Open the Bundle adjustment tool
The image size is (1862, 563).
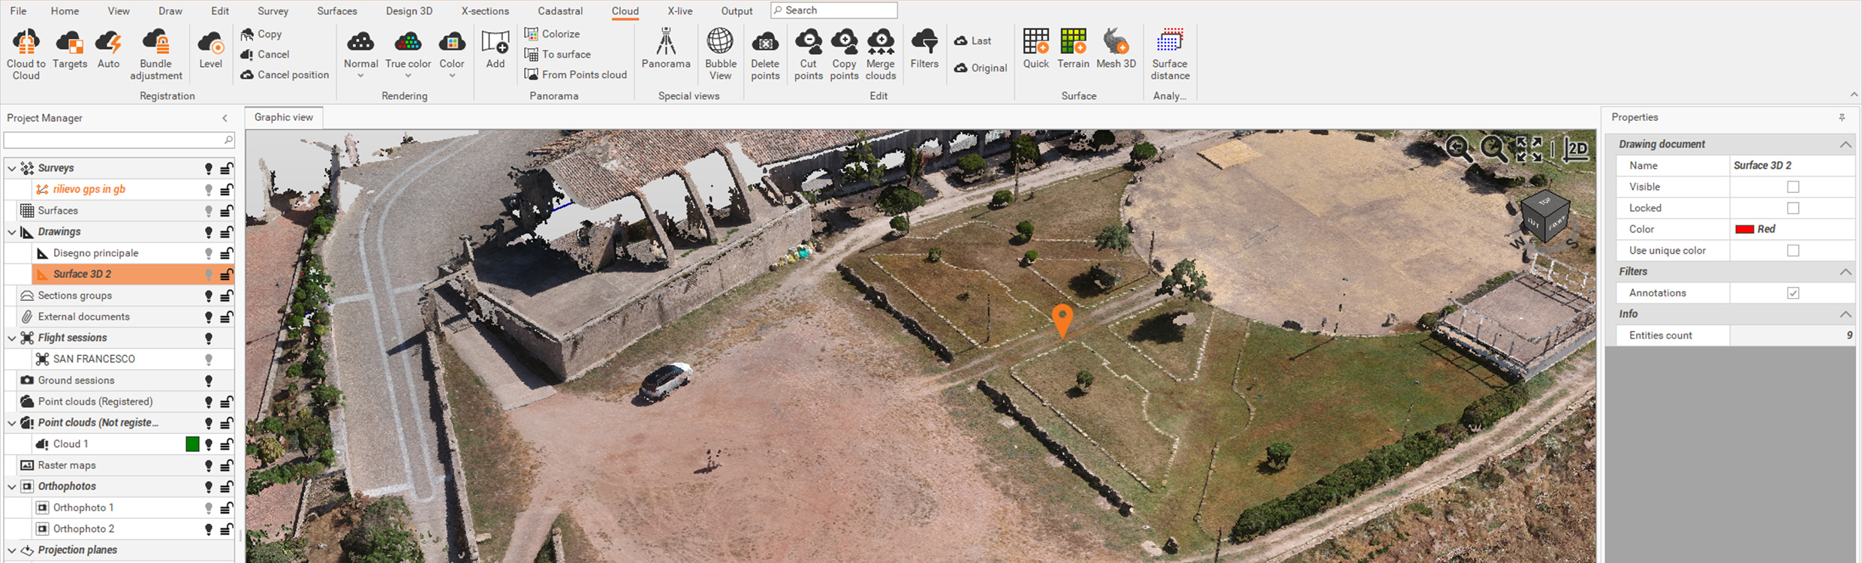tap(156, 54)
